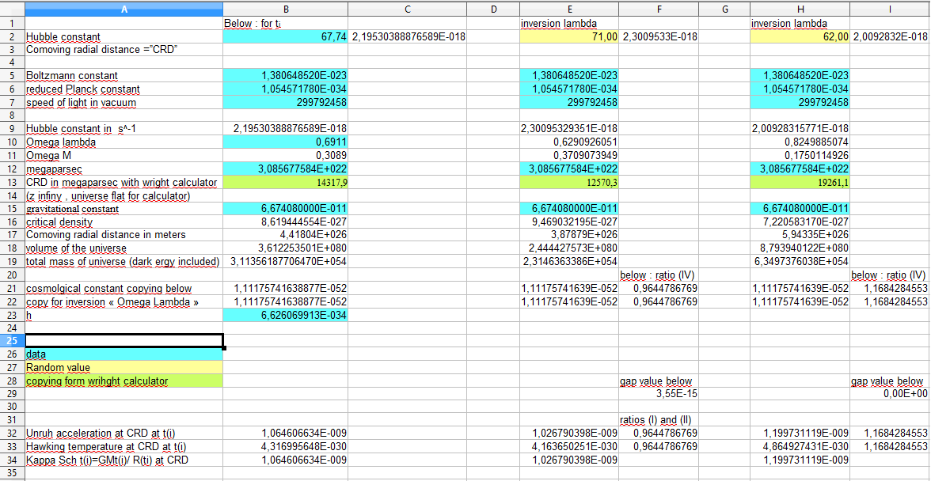Image resolution: width=931 pixels, height=481 pixels.
Task: Select the h value 6,626069913E-034 cell
Action: coord(286,315)
